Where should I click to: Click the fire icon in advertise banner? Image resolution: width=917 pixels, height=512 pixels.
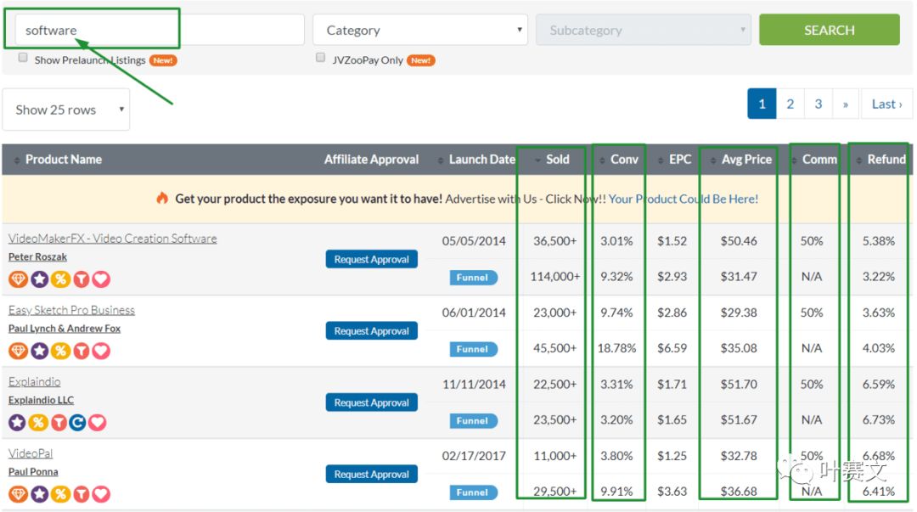click(x=162, y=198)
